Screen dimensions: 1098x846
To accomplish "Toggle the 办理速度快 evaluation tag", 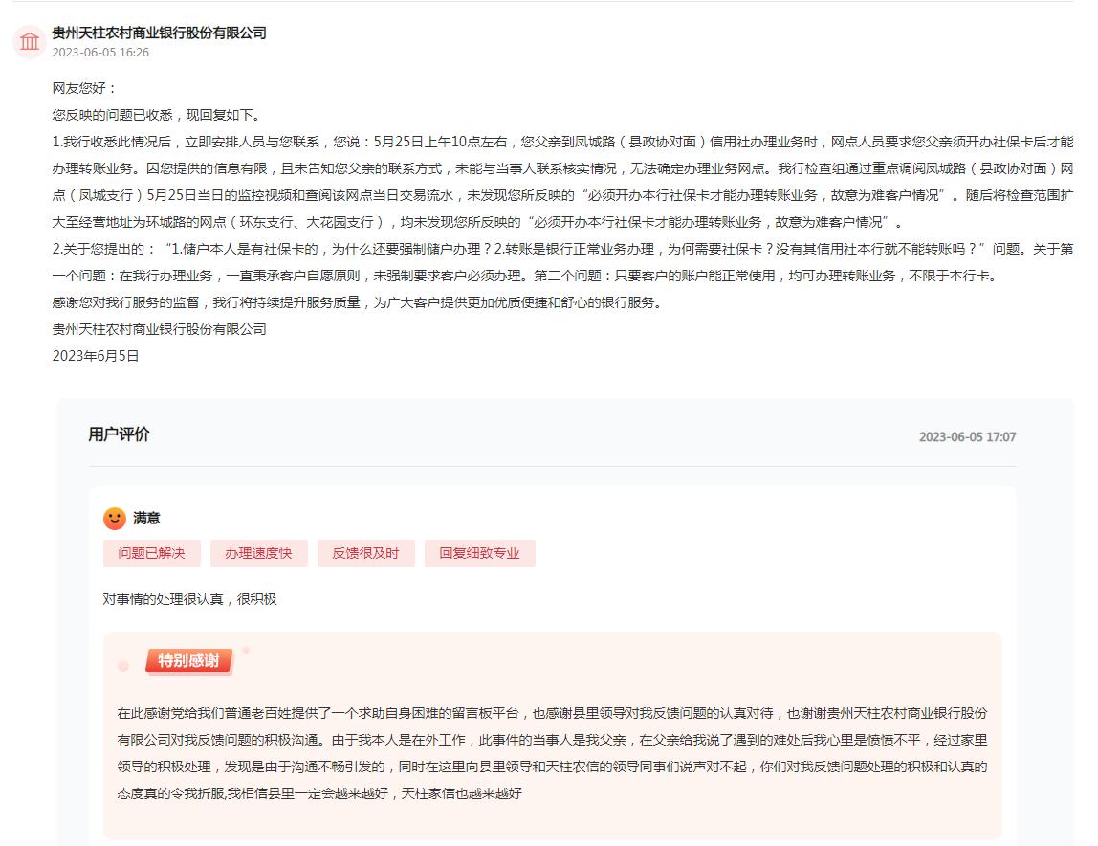I will 258,553.
